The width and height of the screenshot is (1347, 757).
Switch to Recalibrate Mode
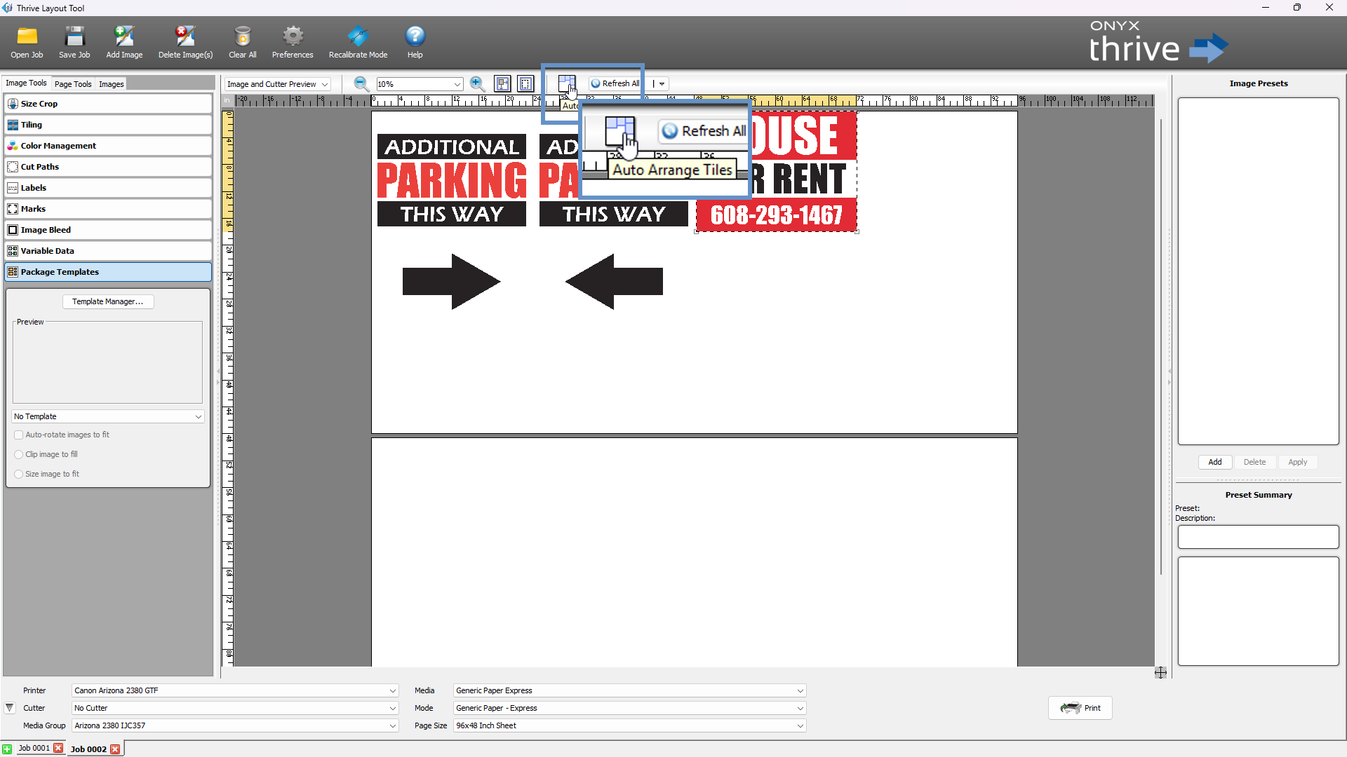pyautogui.click(x=358, y=42)
